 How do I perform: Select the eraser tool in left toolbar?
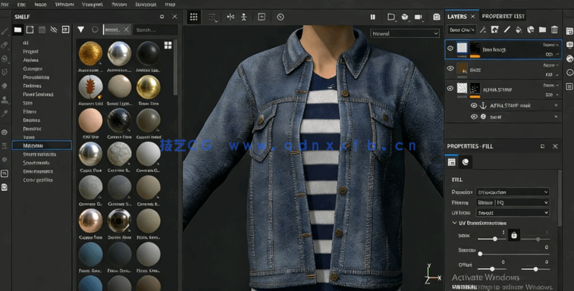click(5, 45)
